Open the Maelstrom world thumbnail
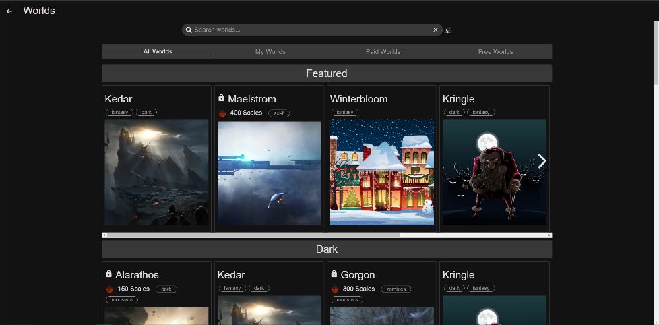The height and width of the screenshot is (325, 659). pyautogui.click(x=269, y=173)
